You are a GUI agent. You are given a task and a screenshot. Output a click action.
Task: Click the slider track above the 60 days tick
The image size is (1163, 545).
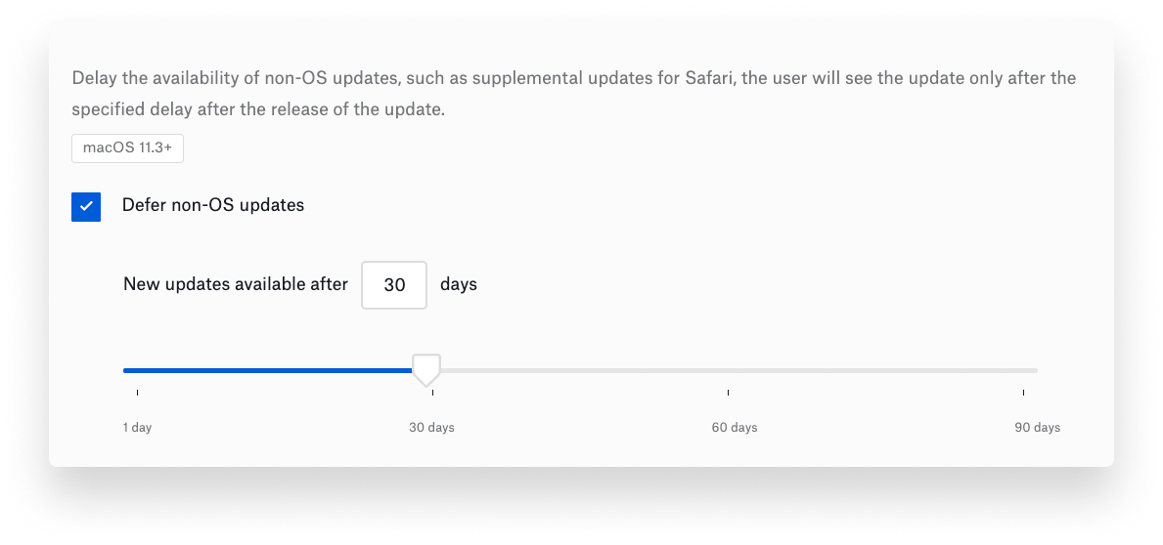(x=728, y=370)
